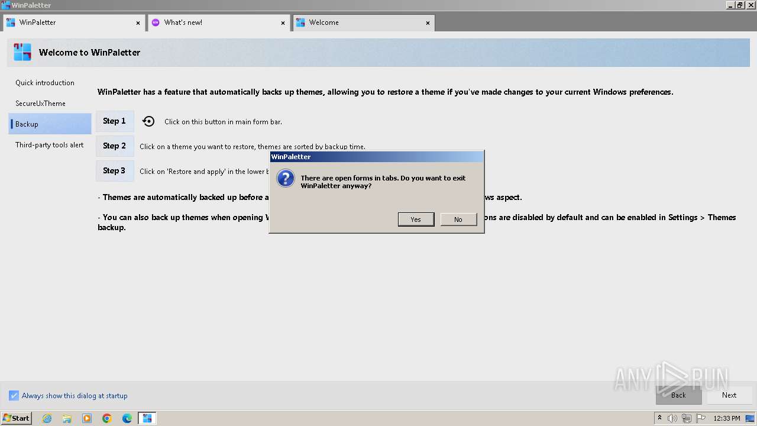This screenshot has height=426, width=757.
Task: Click the Step 3 label
Action: click(114, 171)
